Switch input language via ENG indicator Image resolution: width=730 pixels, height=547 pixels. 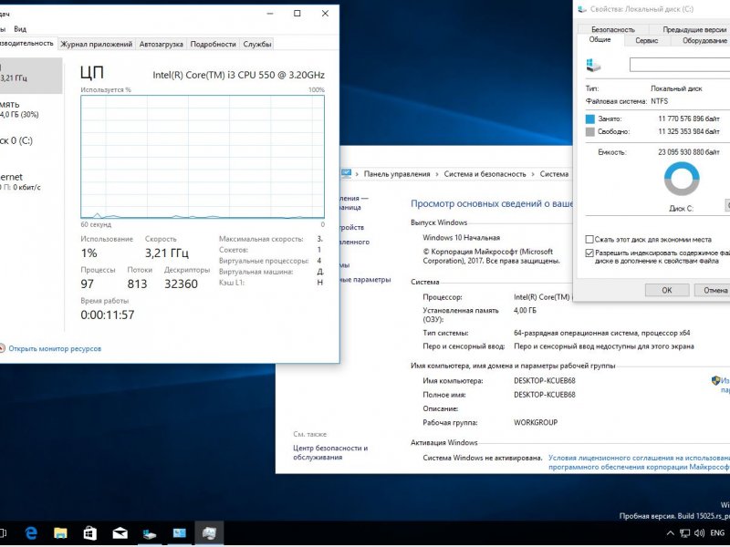pyautogui.click(x=717, y=533)
